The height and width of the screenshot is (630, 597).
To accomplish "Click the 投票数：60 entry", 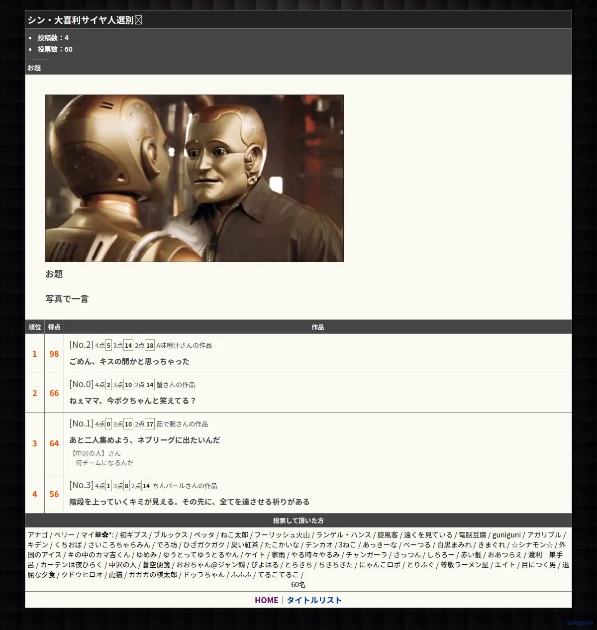I will [x=55, y=49].
